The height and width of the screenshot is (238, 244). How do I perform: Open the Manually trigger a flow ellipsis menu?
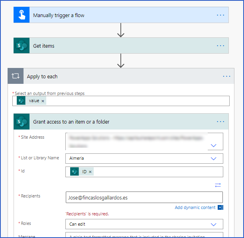coord(220,15)
